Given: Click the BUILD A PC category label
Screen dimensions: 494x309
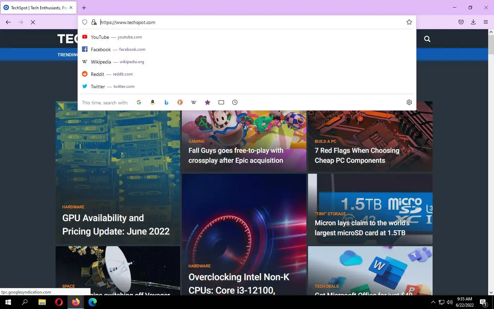Looking at the screenshot, I should tap(325, 141).
